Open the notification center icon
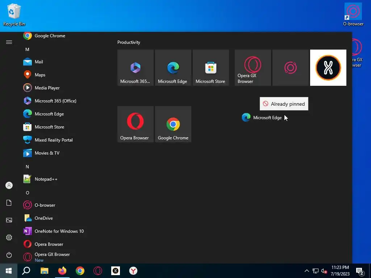This screenshot has height=278, width=371. [360, 271]
